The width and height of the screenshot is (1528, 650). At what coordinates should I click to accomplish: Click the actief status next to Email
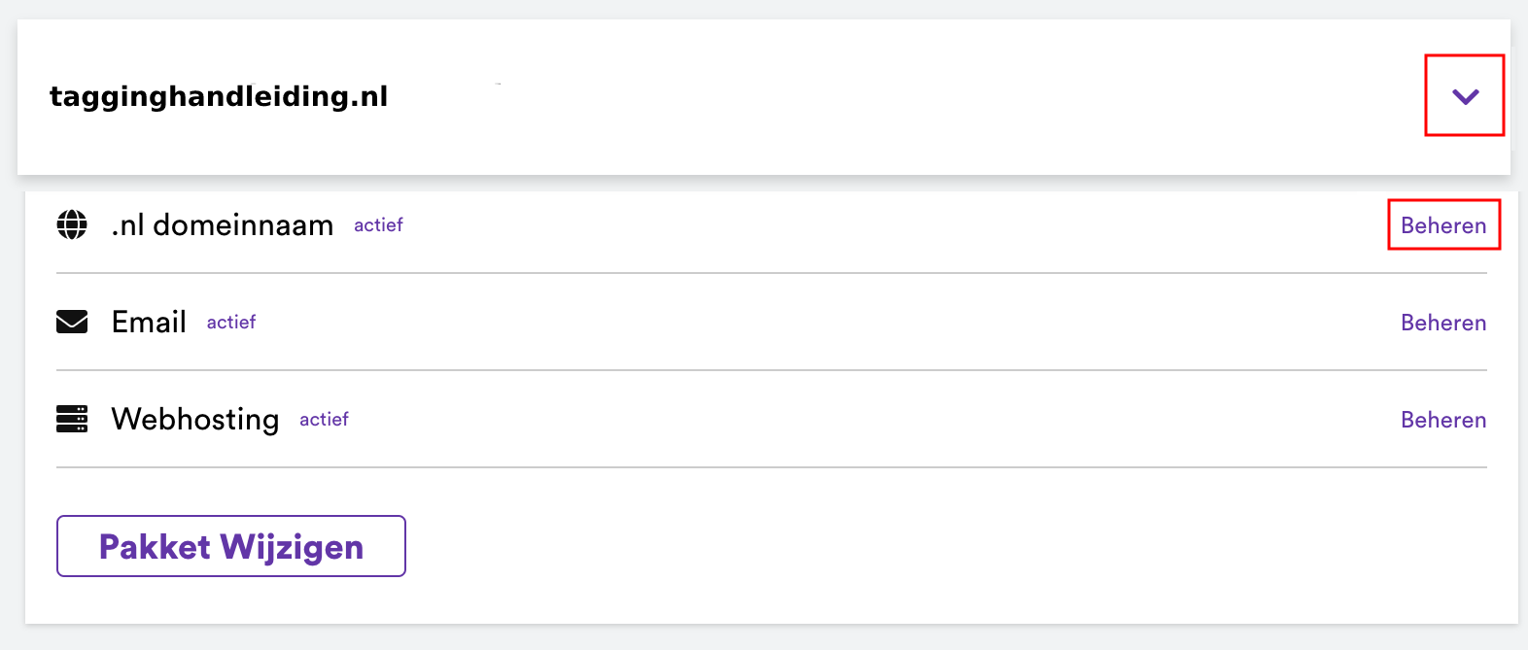pyautogui.click(x=231, y=323)
